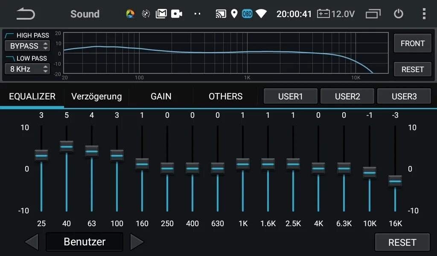Switch to the EQUALIZER tab
The width and height of the screenshot is (437, 256).
pos(32,96)
